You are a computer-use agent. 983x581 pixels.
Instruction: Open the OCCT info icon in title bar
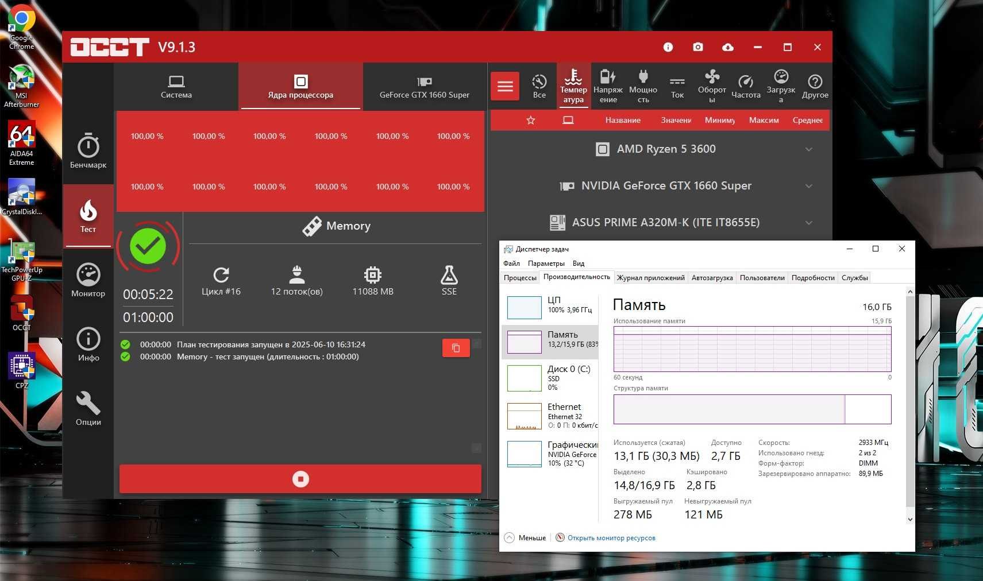(x=668, y=47)
